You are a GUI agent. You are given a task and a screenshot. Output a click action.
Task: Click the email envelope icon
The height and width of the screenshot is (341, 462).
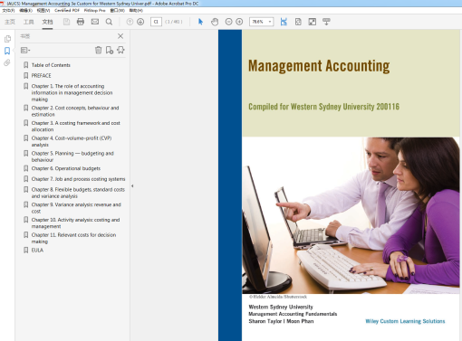[95, 22]
